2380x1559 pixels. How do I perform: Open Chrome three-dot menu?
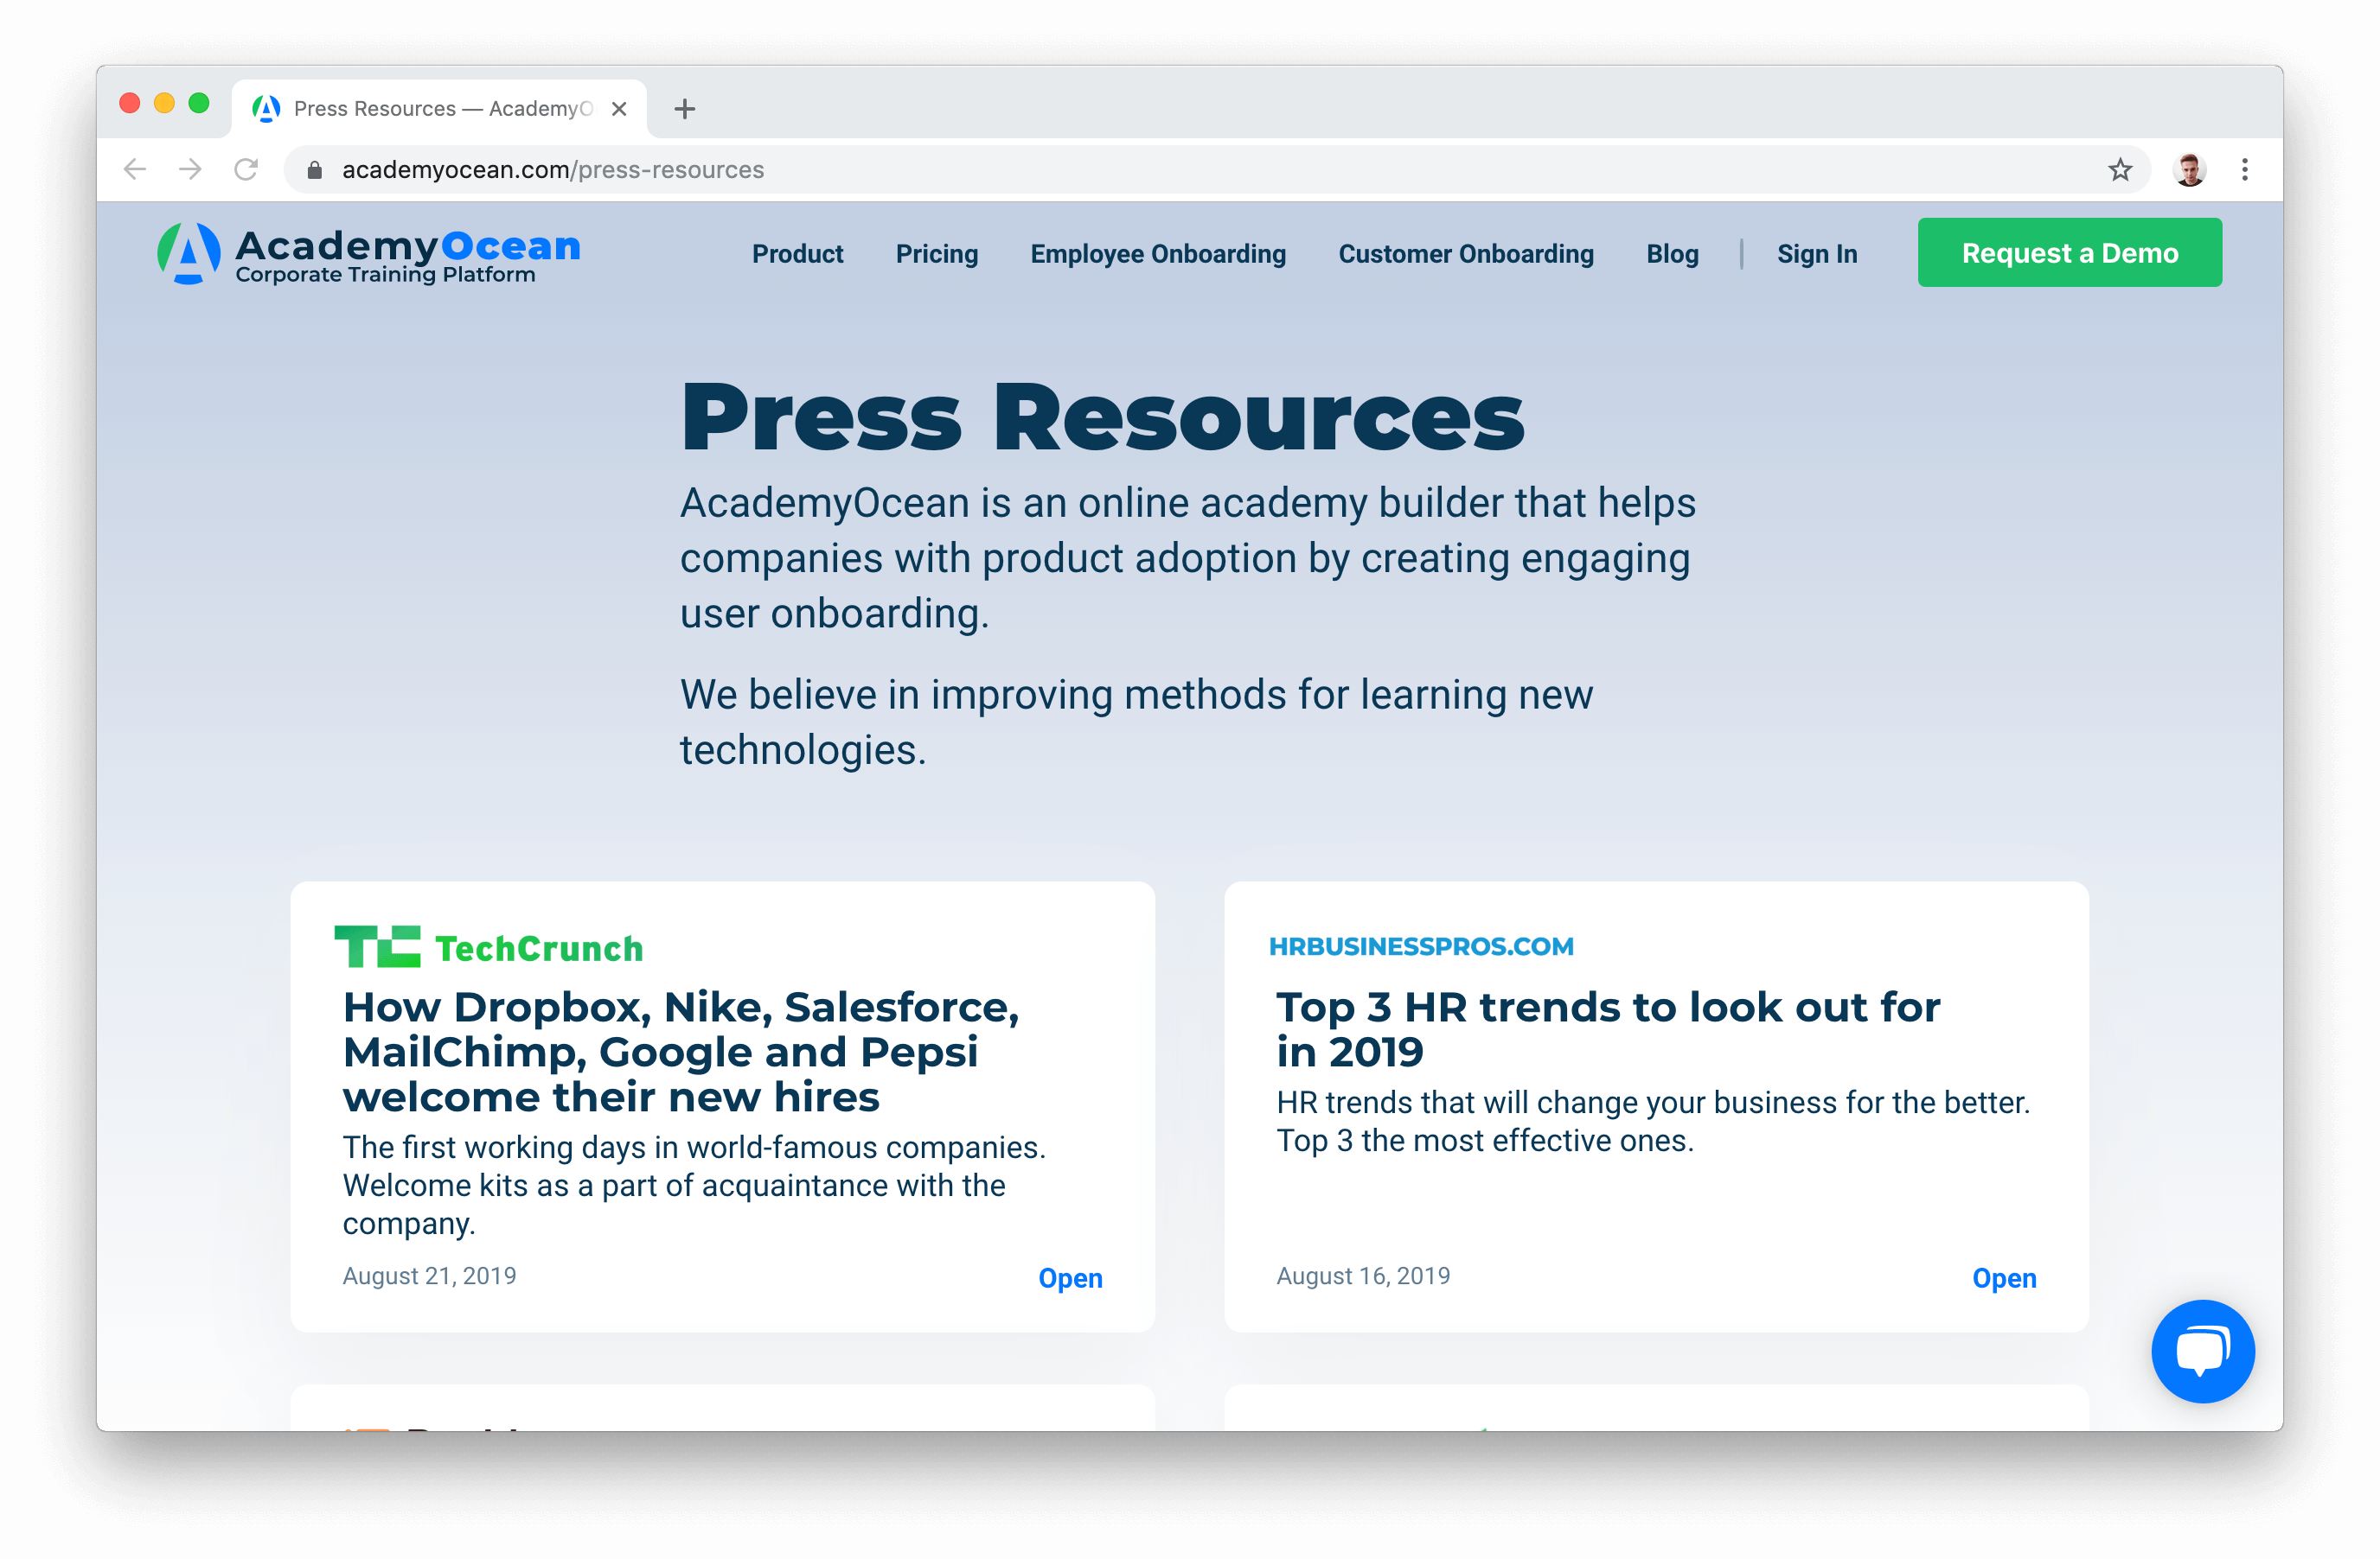pos(2244,170)
